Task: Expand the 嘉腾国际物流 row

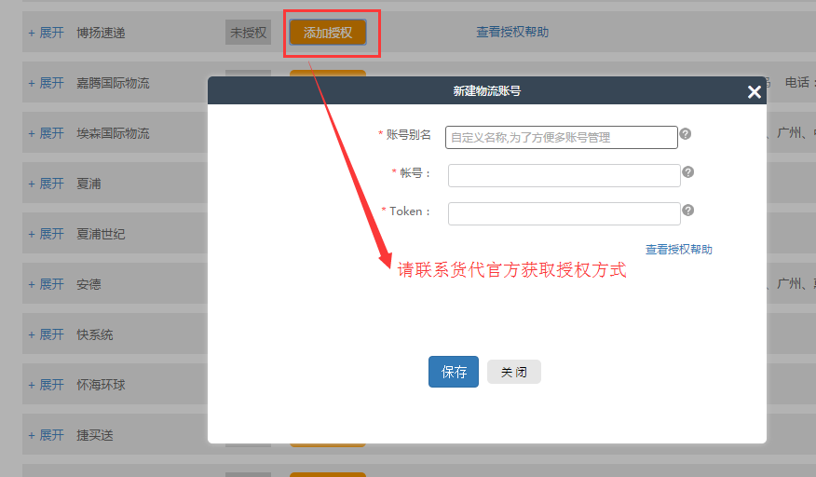Action: pyautogui.click(x=46, y=83)
